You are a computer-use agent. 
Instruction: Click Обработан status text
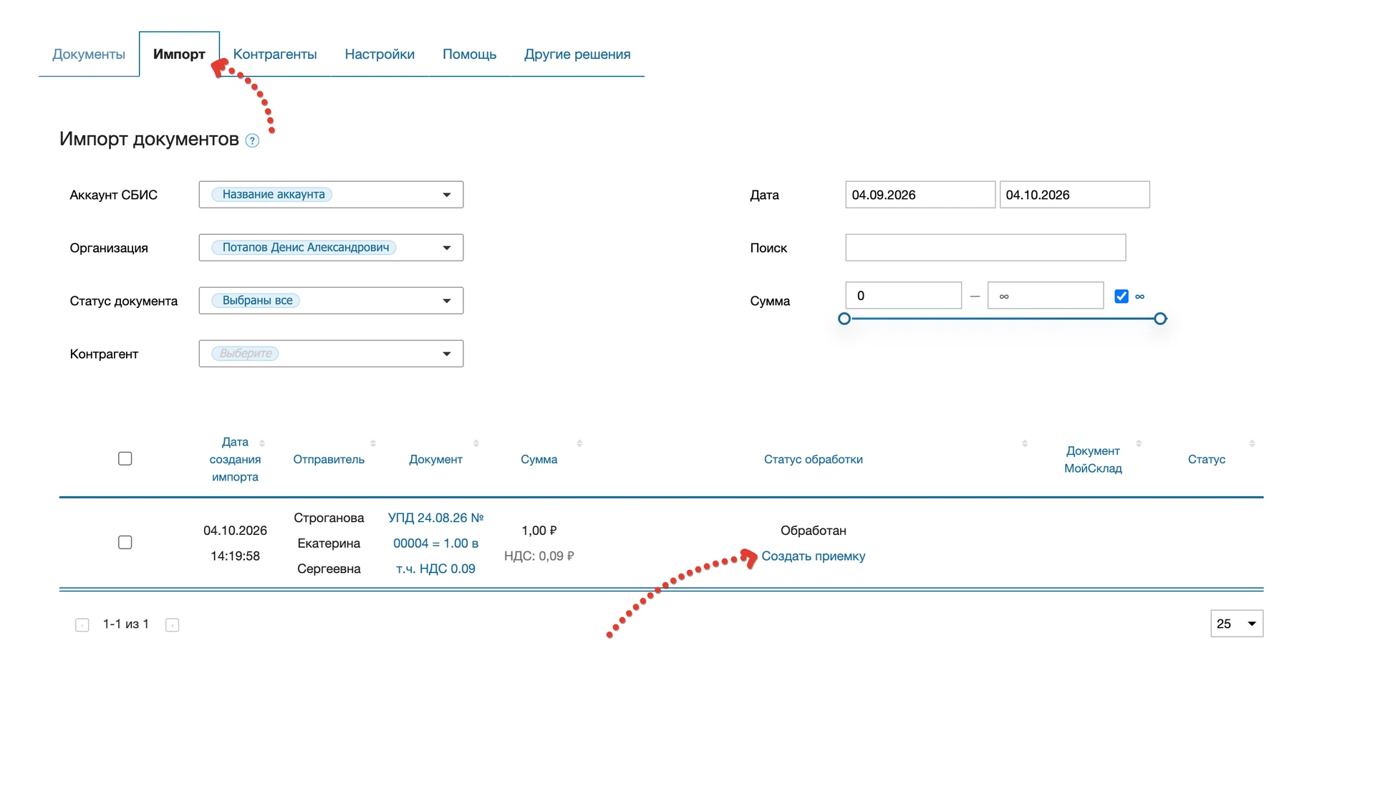click(x=813, y=531)
